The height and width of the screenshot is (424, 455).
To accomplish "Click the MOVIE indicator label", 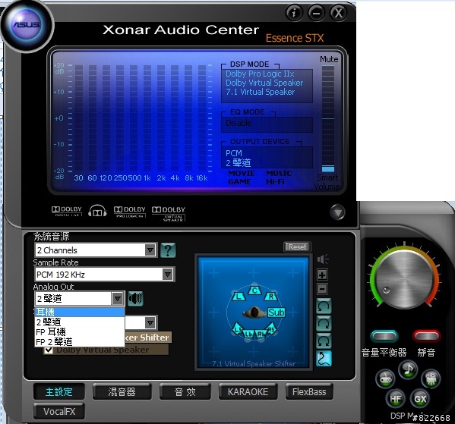I will [x=241, y=173].
